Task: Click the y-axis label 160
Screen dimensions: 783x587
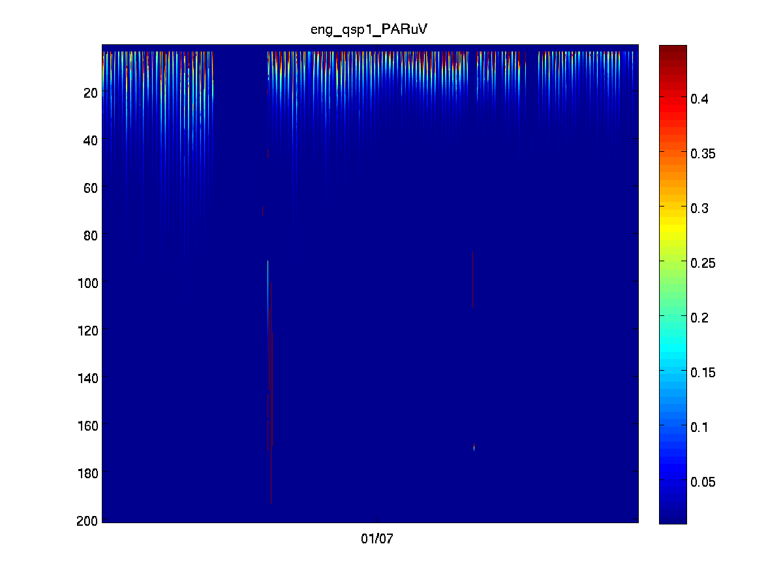Action: coord(87,425)
